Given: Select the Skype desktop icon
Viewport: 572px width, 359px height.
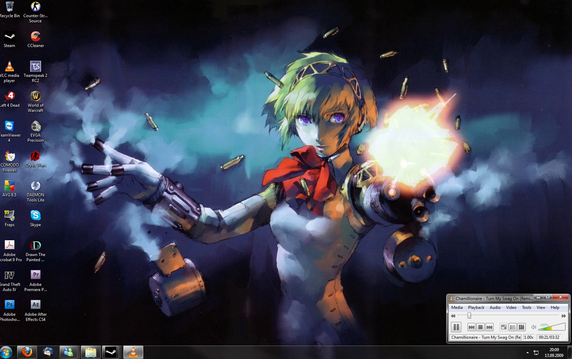Looking at the screenshot, I should [x=35, y=219].
